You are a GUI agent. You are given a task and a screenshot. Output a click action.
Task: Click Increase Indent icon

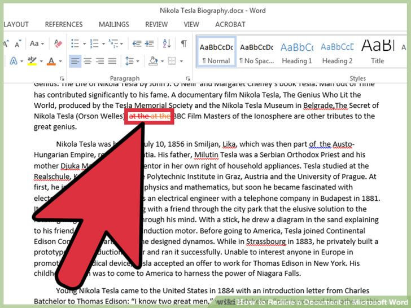click(149, 43)
